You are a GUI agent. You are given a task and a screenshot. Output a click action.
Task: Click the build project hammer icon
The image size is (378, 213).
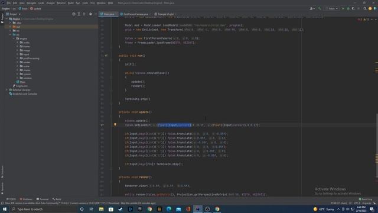[x=320, y=8]
